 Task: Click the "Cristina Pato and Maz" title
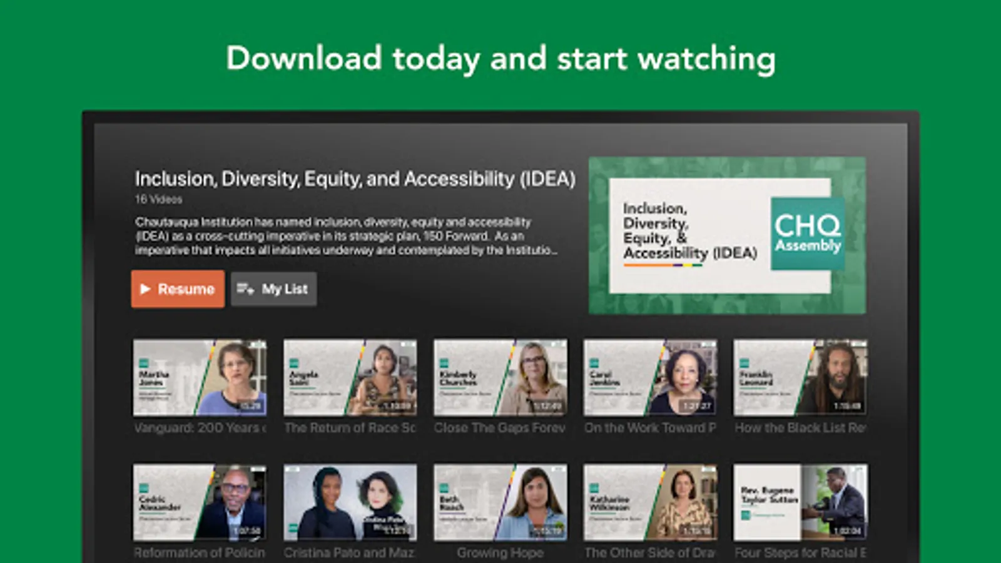pos(349,553)
